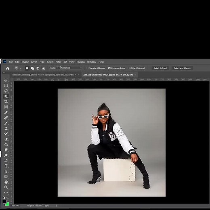
Task: Open the Filter menu
Action: click(59, 62)
